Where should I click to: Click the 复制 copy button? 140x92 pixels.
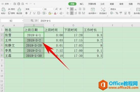(x=11, y=13)
